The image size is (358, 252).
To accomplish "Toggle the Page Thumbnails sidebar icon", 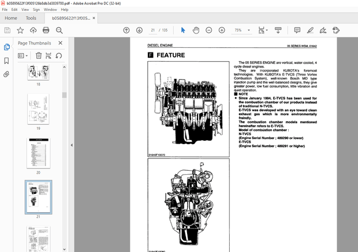I will click(7, 47).
